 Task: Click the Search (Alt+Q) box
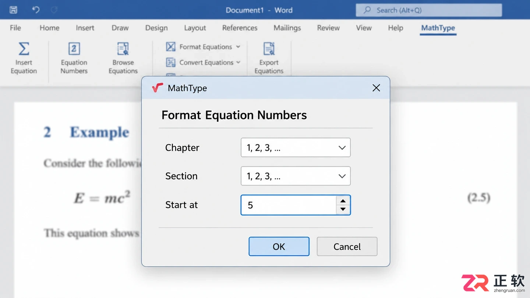click(429, 10)
